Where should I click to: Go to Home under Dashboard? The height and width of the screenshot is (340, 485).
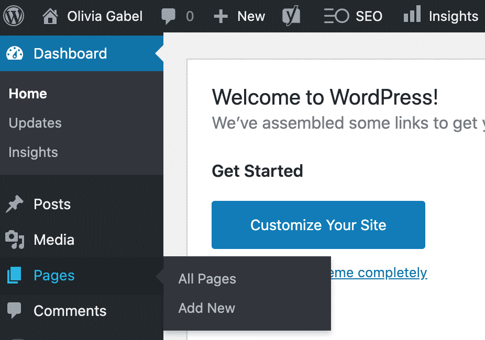pyautogui.click(x=28, y=94)
